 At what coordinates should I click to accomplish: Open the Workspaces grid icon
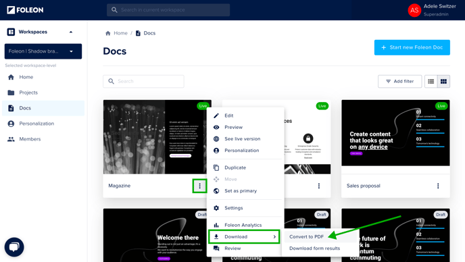pos(11,32)
